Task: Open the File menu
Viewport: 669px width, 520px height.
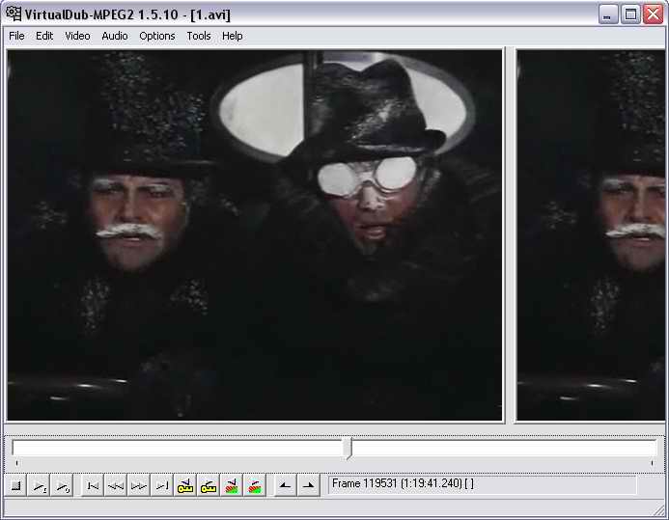Action: coord(16,36)
